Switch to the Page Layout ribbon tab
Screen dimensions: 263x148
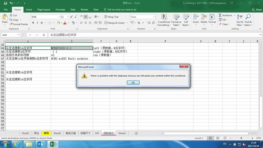pos(43,9)
